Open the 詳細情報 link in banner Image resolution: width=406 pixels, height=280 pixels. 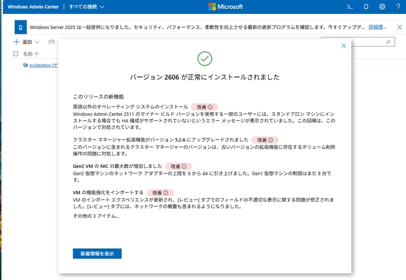tap(377, 27)
